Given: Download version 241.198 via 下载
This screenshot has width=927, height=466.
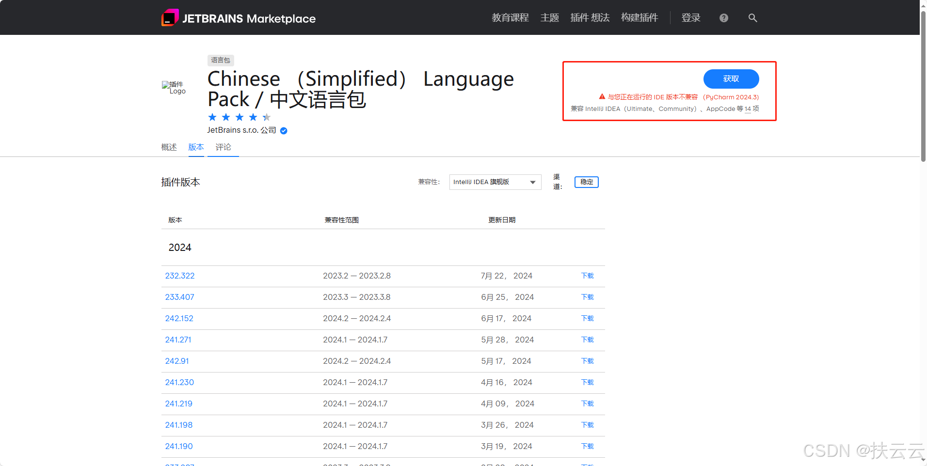Looking at the screenshot, I should [x=588, y=425].
